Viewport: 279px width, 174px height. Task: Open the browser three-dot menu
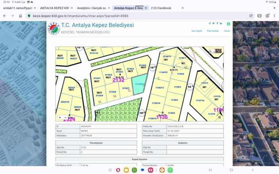(275, 15)
